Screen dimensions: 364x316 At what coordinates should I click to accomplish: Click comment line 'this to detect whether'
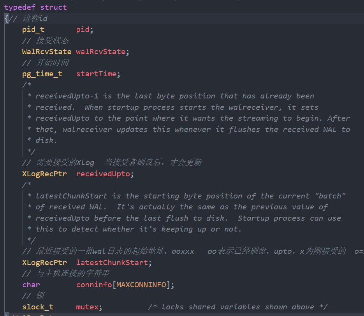(134, 229)
